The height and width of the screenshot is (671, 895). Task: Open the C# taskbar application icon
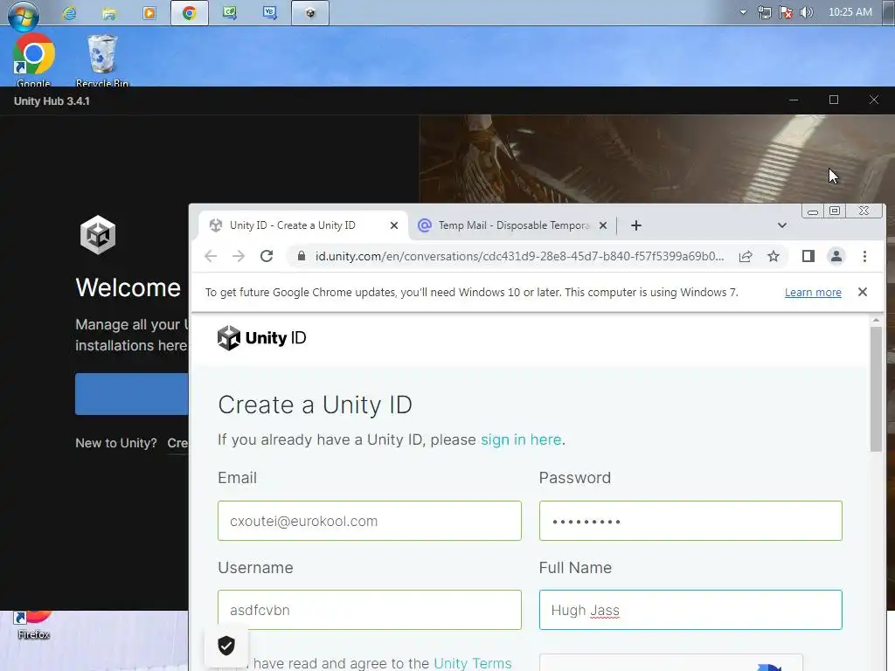pos(230,12)
